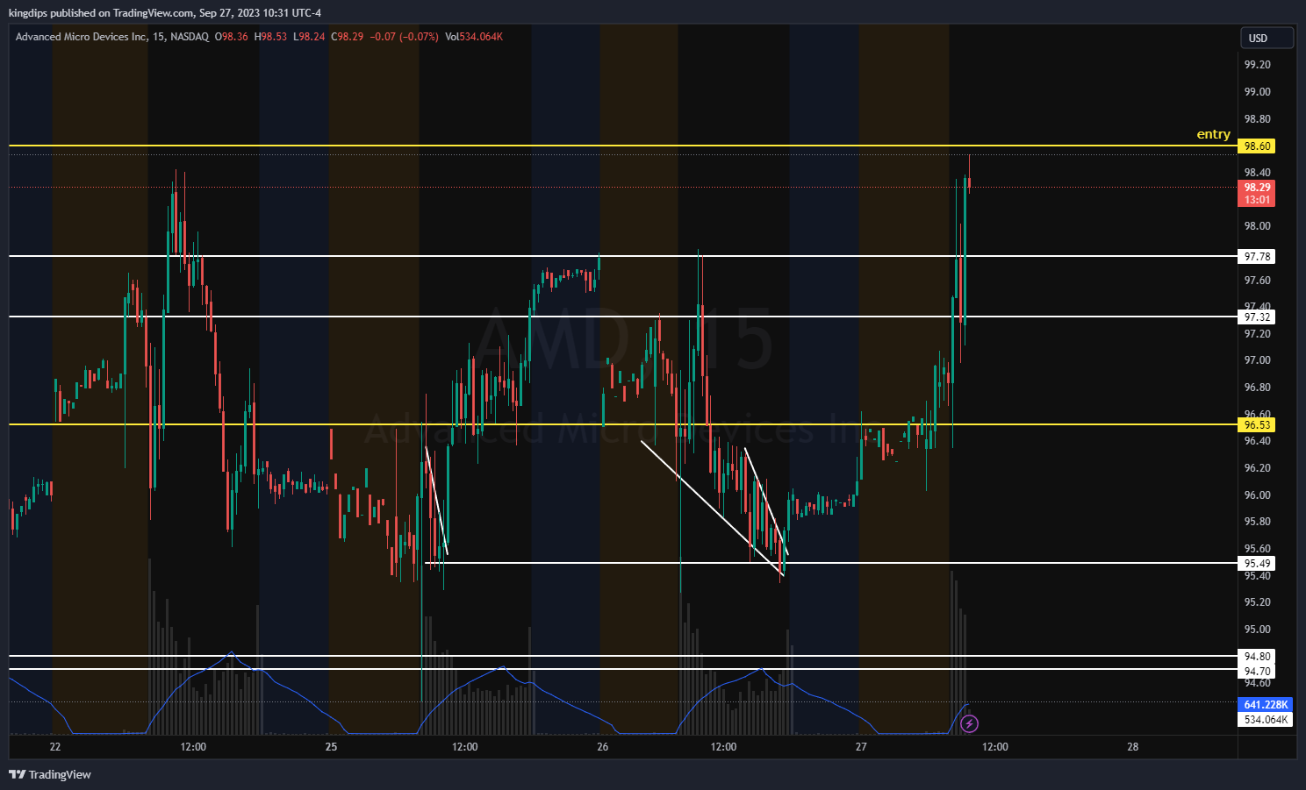Click the yellow 98.60 price label

(x=1257, y=146)
